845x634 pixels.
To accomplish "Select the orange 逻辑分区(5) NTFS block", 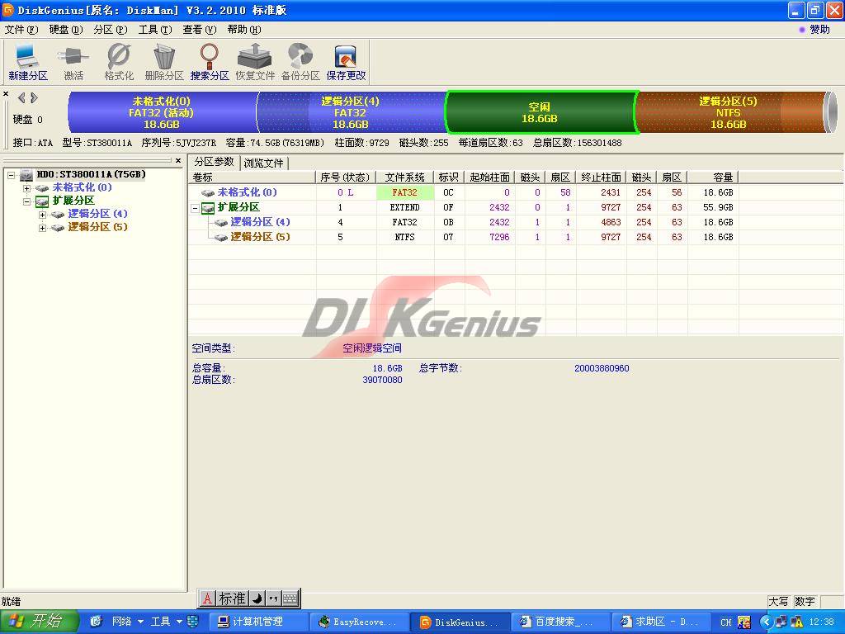I will (x=729, y=112).
